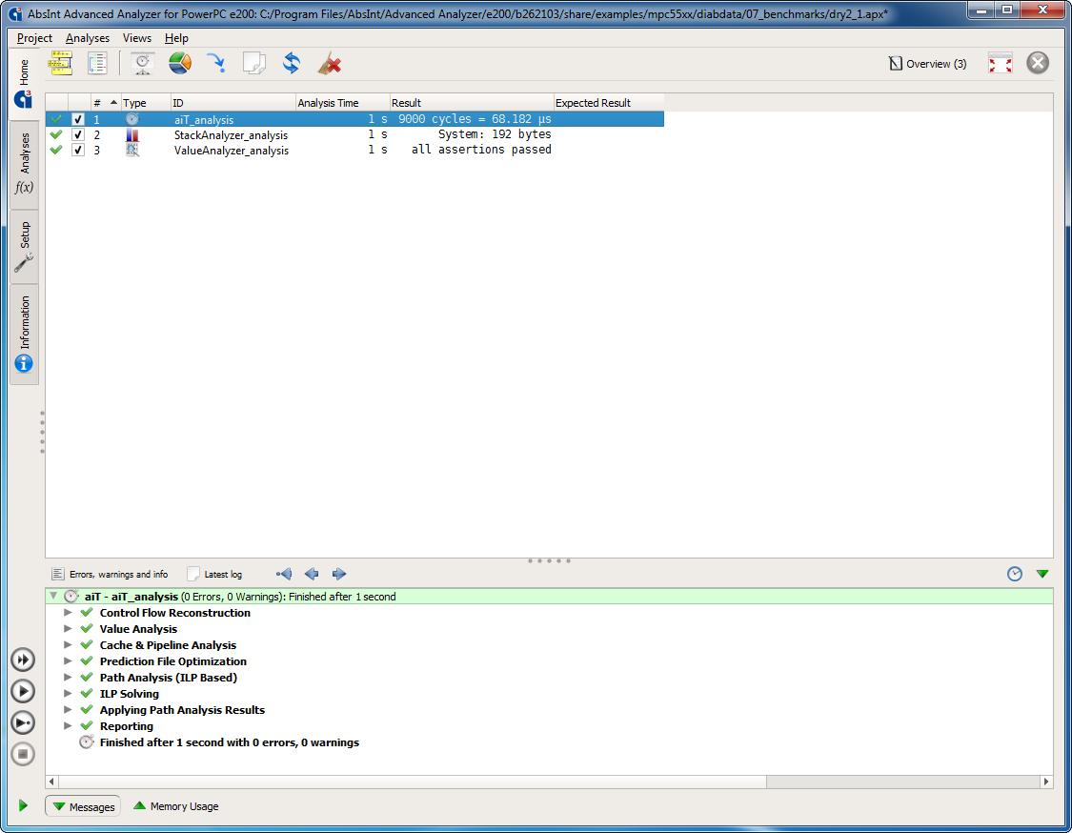Sort by the Type column header
This screenshot has width=1072, height=833.
click(146, 103)
